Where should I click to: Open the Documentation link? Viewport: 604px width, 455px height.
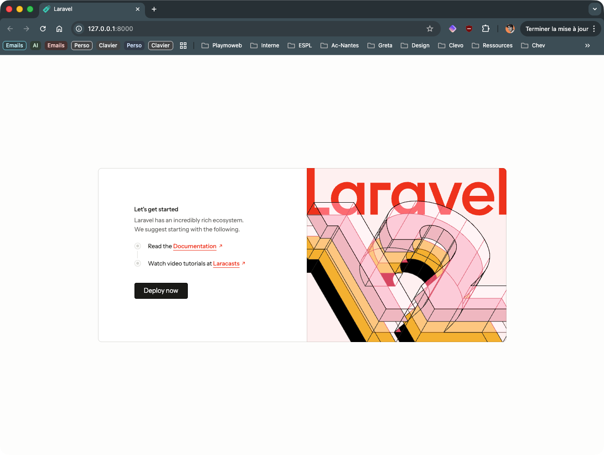tap(195, 246)
